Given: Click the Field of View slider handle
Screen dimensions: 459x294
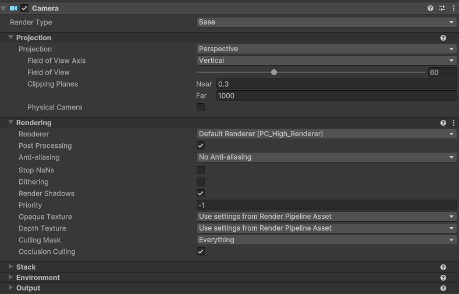Looking at the screenshot, I should point(274,72).
